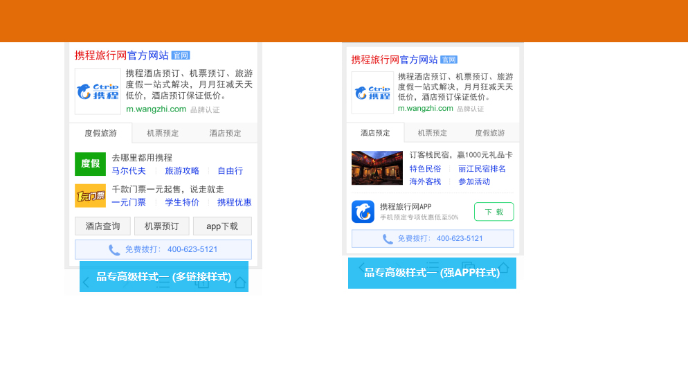Open the 旅游攻略 link
The width and height of the screenshot is (688, 387).
point(182,171)
